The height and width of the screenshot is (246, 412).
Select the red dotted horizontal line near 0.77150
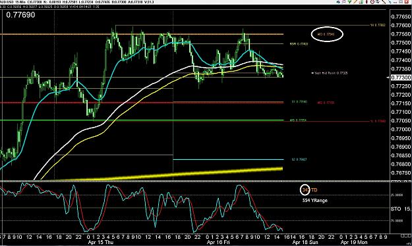142,103
